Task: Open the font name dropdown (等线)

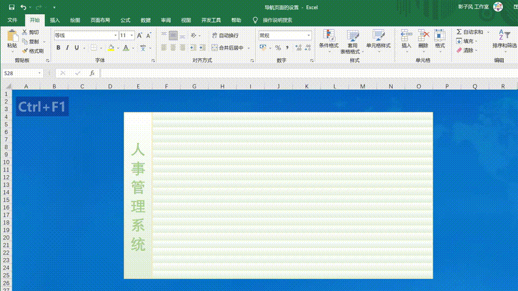Action: pos(115,36)
